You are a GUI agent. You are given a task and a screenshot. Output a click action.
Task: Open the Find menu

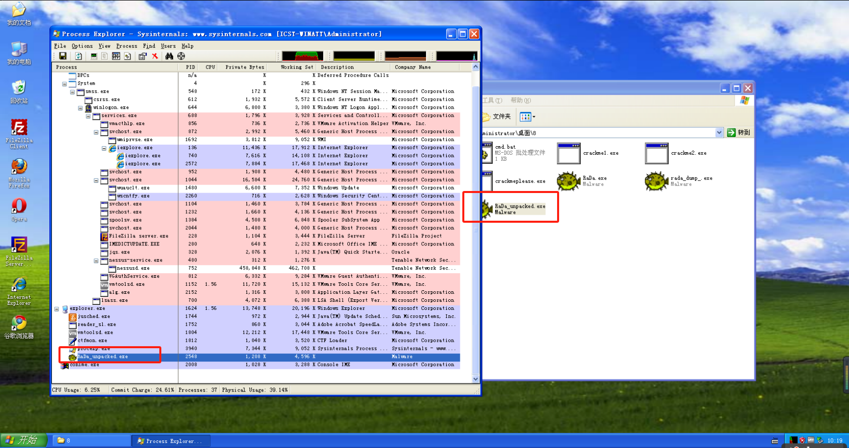tap(149, 46)
